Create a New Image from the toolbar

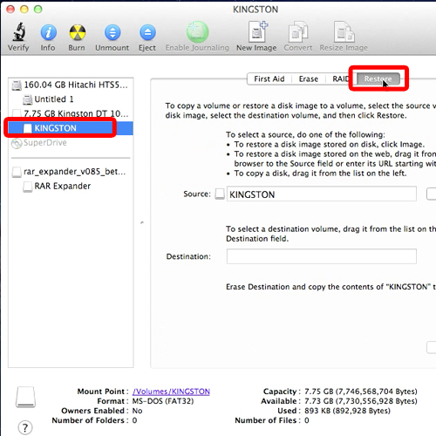257,31
